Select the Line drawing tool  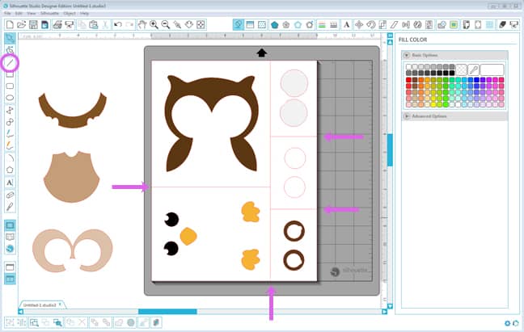pos(10,61)
